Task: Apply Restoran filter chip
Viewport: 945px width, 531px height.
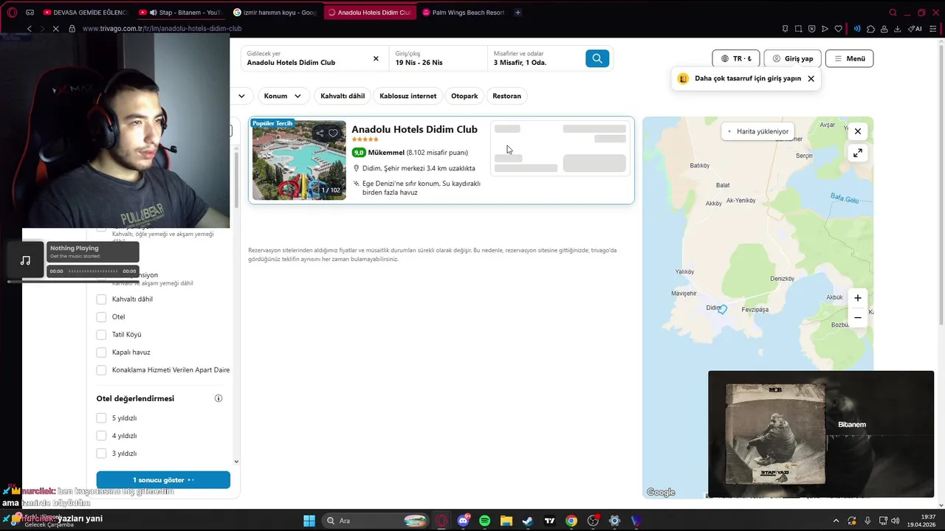Action: (506, 96)
